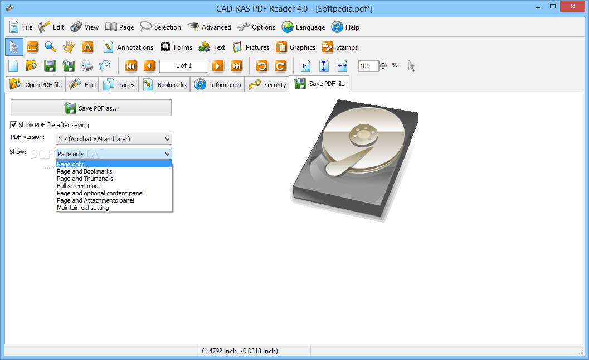The width and height of the screenshot is (589, 360).
Task: Open the PDF version dropdown
Action: 114,139
